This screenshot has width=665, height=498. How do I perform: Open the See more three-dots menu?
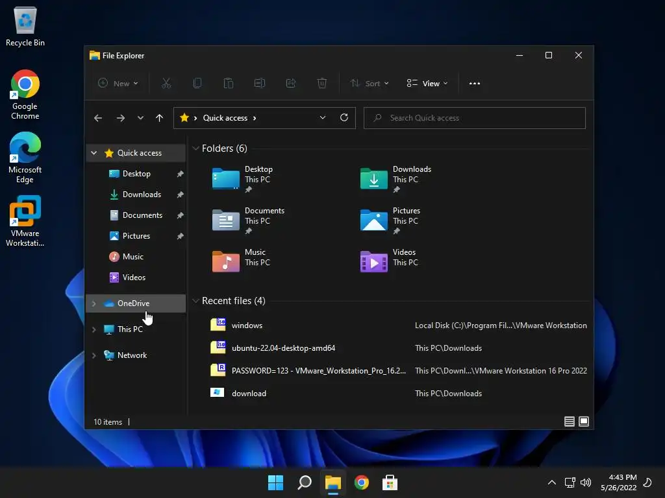click(475, 84)
